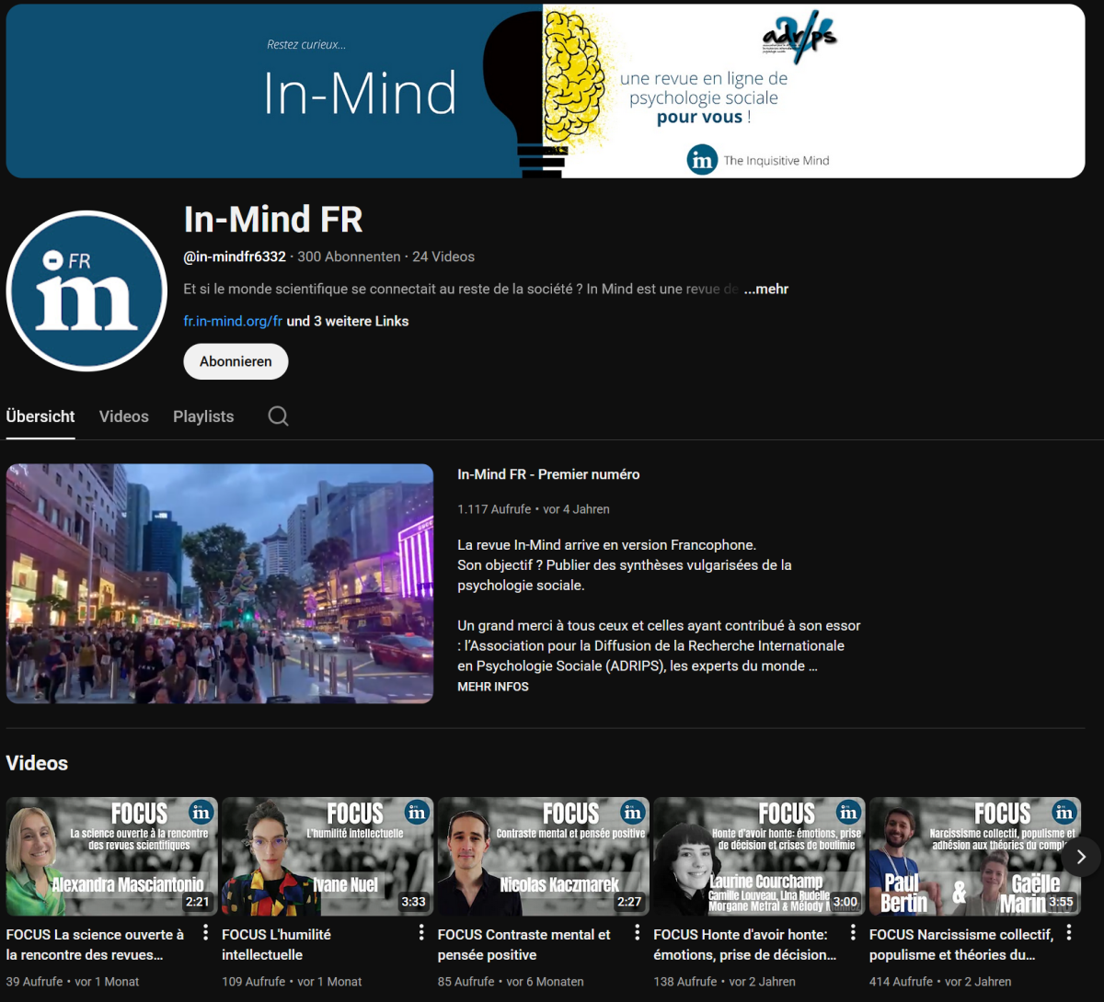
Task: Open the Nicolas Kaczmarek FOCUS video thumbnail
Action: [x=543, y=857]
